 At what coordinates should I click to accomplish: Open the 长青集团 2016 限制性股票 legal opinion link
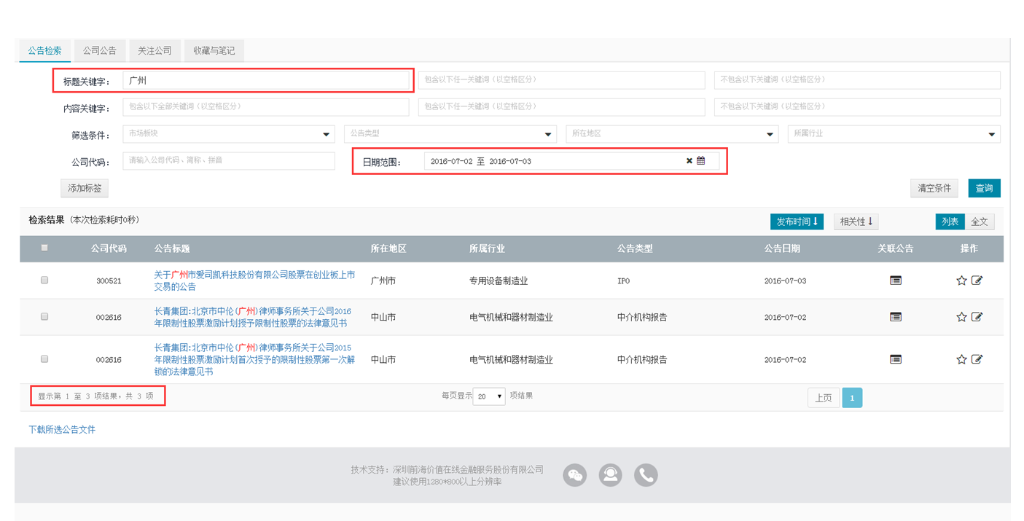(x=252, y=317)
